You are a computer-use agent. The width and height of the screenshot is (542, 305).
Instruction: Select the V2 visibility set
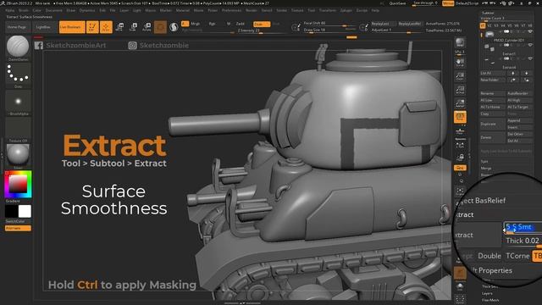[x=489, y=25]
